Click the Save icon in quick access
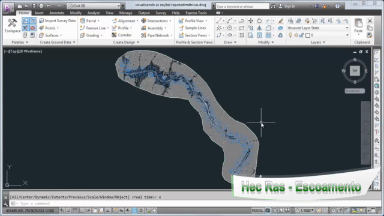 click(34, 6)
